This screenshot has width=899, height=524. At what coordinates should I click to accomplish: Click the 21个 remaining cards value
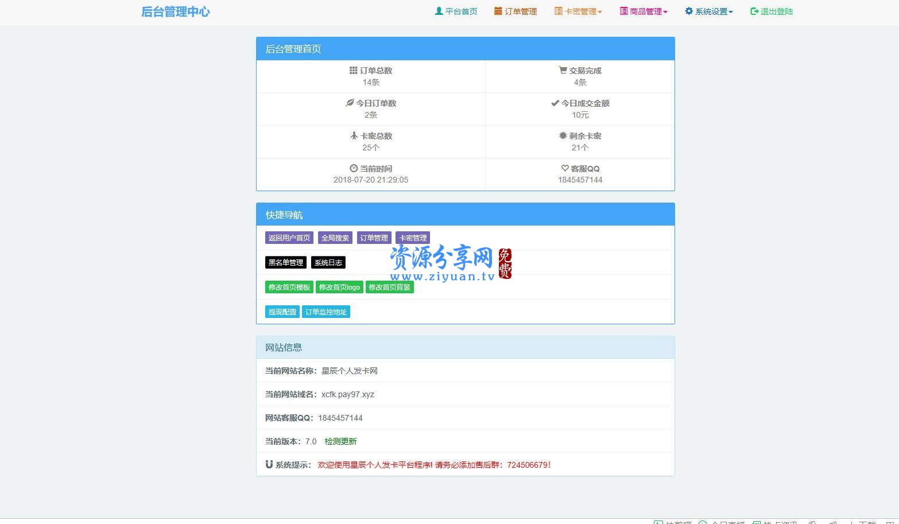(580, 148)
